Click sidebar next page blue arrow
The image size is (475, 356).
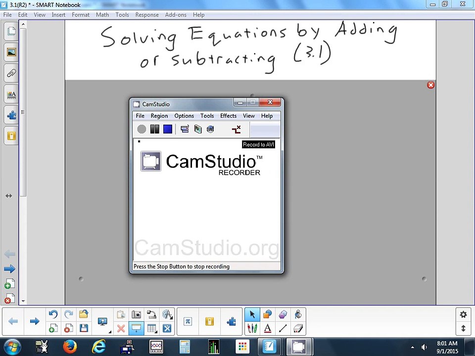(x=10, y=269)
